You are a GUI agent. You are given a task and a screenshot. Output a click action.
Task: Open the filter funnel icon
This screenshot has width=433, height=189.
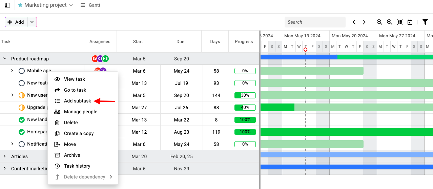coord(425,22)
